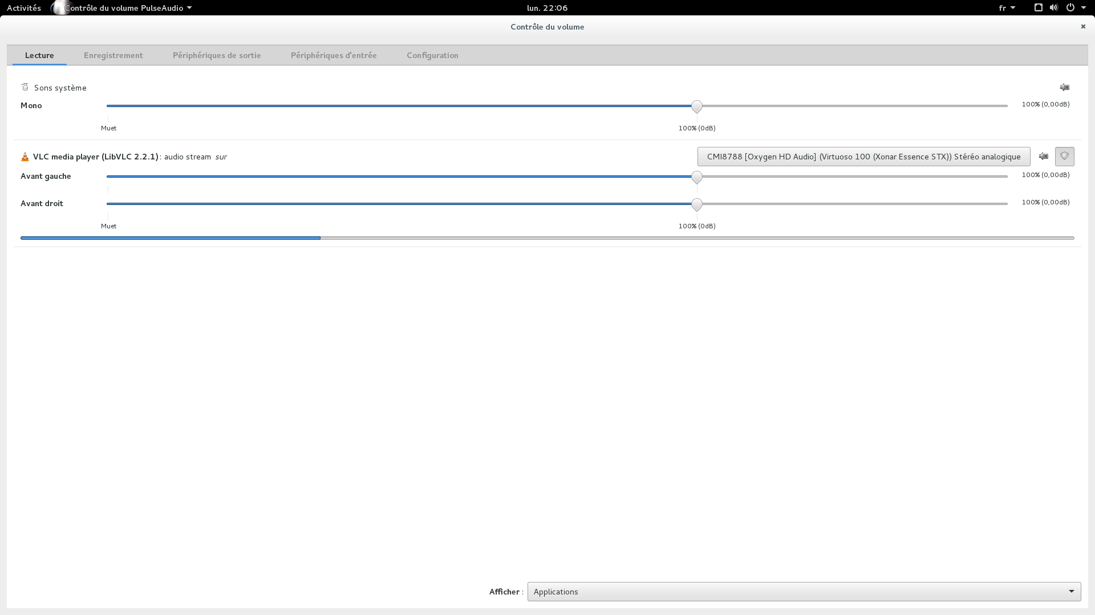Open the Configuration tab

[432, 55]
